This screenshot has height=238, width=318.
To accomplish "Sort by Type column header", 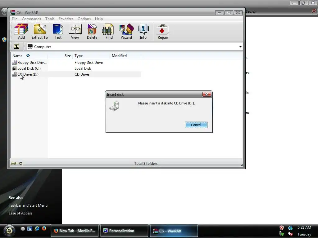I will click(x=91, y=56).
